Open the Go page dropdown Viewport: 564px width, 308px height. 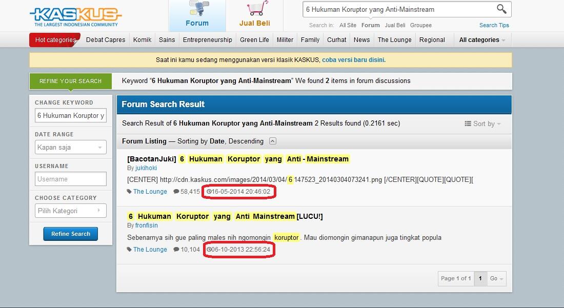pyautogui.click(x=496, y=278)
